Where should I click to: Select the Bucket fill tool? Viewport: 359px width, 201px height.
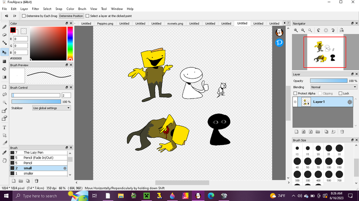click(x=4, y=69)
